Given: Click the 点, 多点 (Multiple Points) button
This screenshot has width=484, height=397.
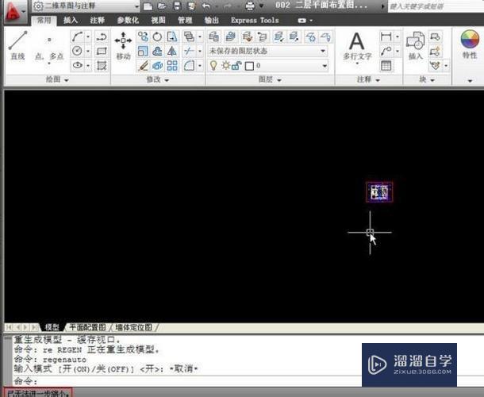Looking at the screenshot, I should 49,49.
